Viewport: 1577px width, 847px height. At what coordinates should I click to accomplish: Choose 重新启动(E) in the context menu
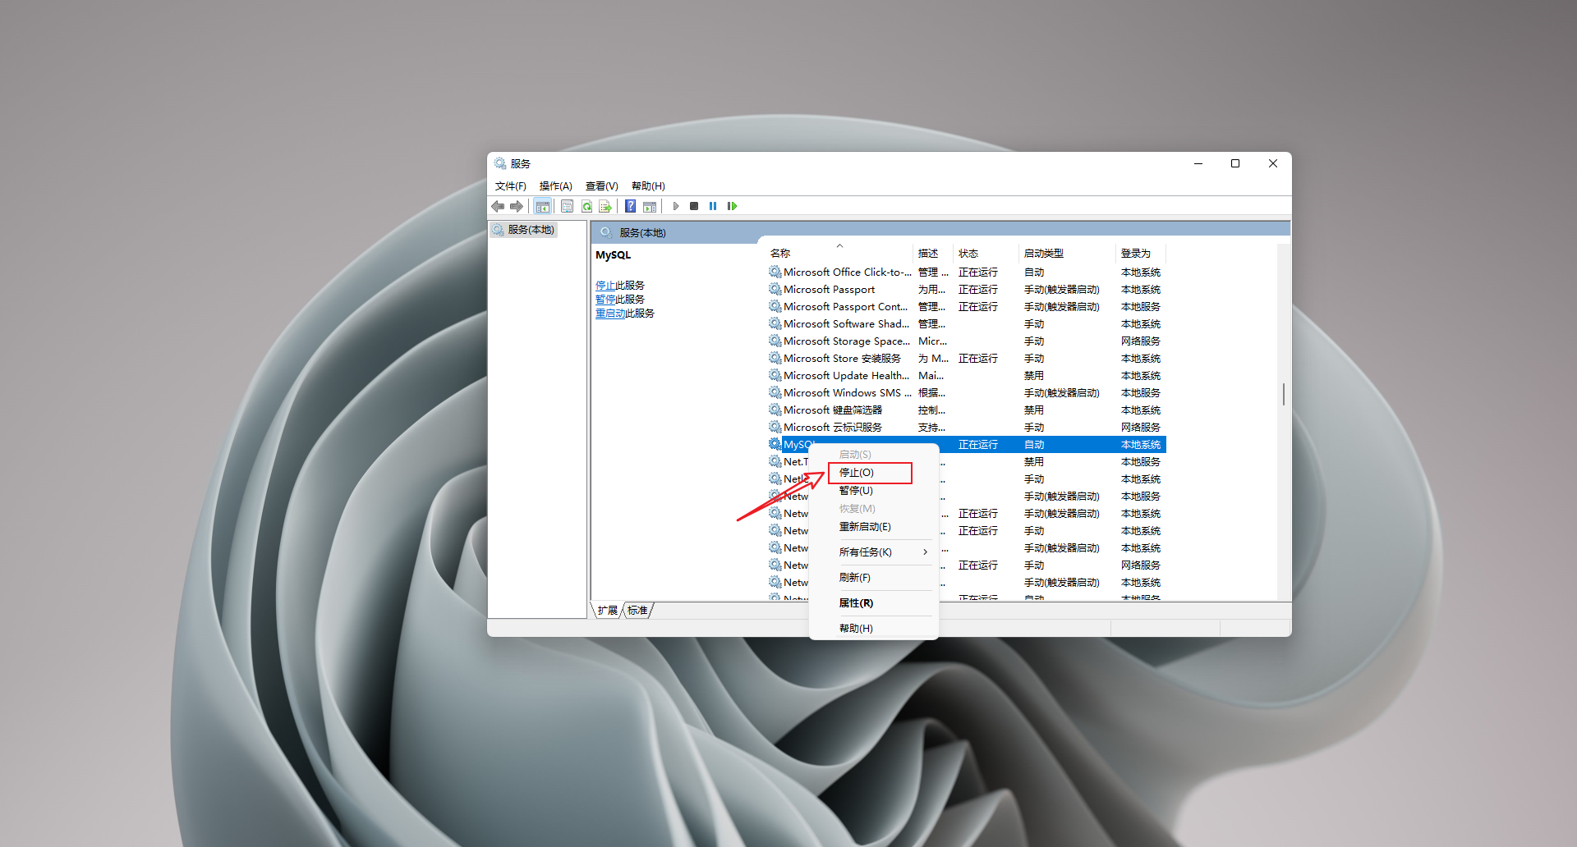874,527
